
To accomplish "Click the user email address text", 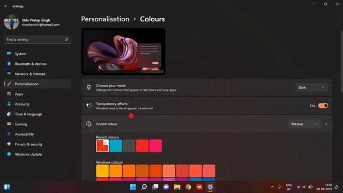I will click(41, 25).
